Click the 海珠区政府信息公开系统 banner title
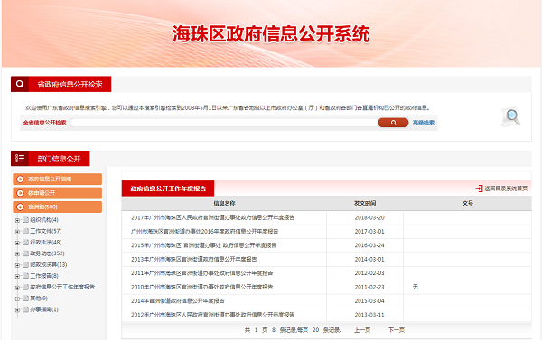Screen dimensions: 542x340 coord(271,34)
